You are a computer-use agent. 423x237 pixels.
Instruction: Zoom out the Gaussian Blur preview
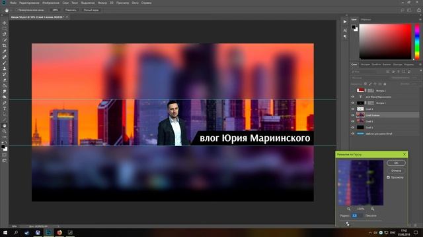(348, 209)
